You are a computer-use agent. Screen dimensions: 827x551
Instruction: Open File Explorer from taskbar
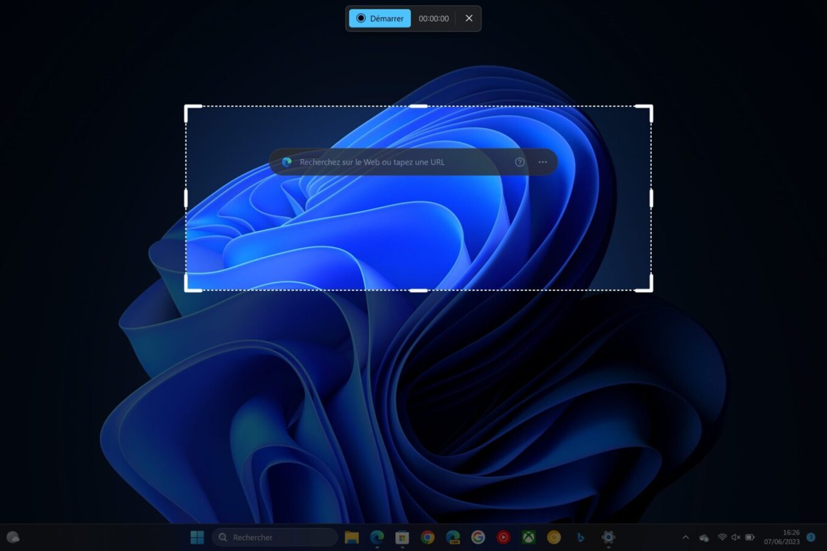351,537
